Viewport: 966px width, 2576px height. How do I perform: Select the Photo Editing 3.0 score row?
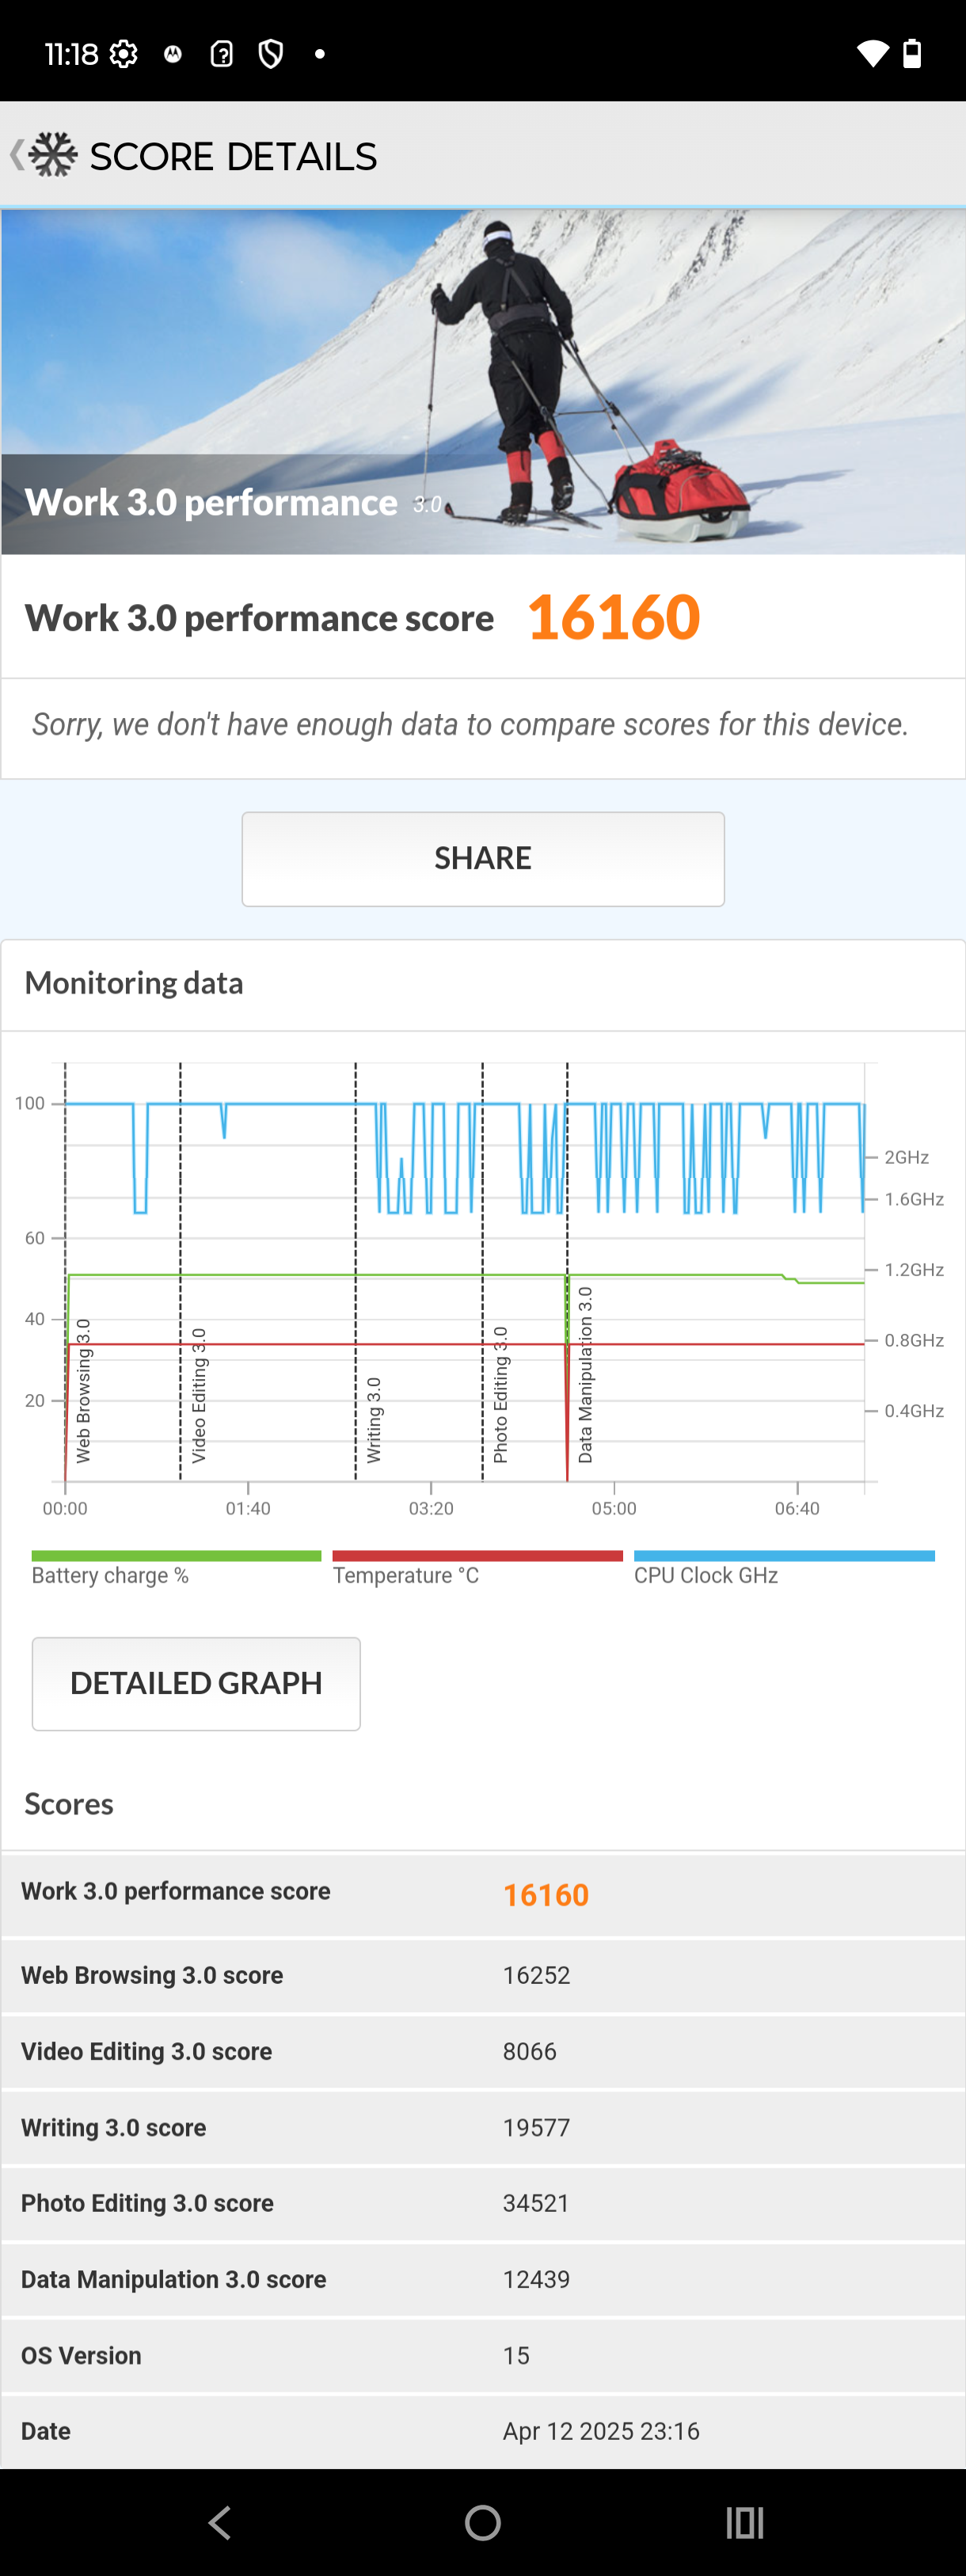[483, 2203]
